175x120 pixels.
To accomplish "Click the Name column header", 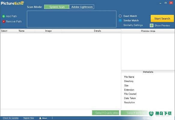I will click(22, 31).
